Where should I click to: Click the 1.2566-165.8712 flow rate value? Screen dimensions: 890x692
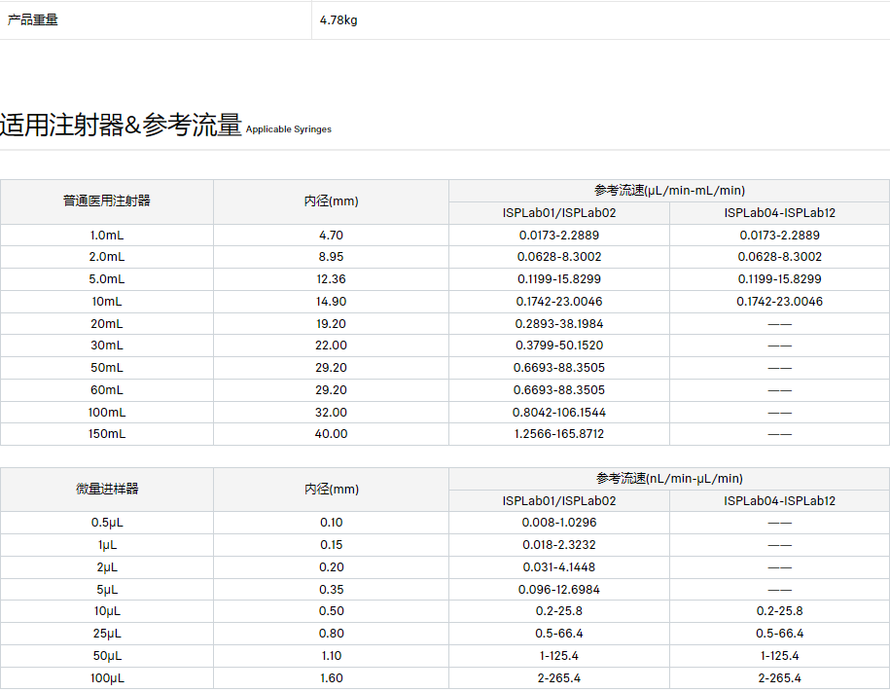(559, 434)
